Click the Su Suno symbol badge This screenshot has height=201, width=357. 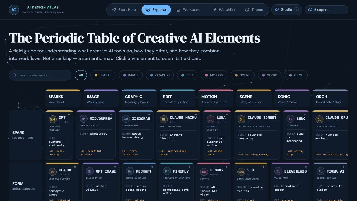[x=290, y=119]
